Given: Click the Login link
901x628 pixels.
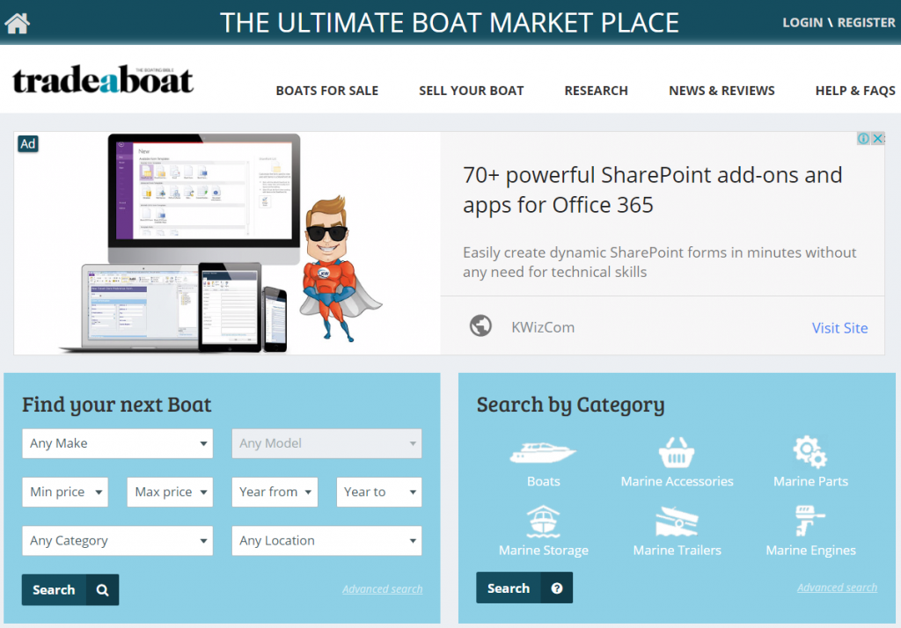Looking at the screenshot, I should pyautogui.click(x=802, y=23).
